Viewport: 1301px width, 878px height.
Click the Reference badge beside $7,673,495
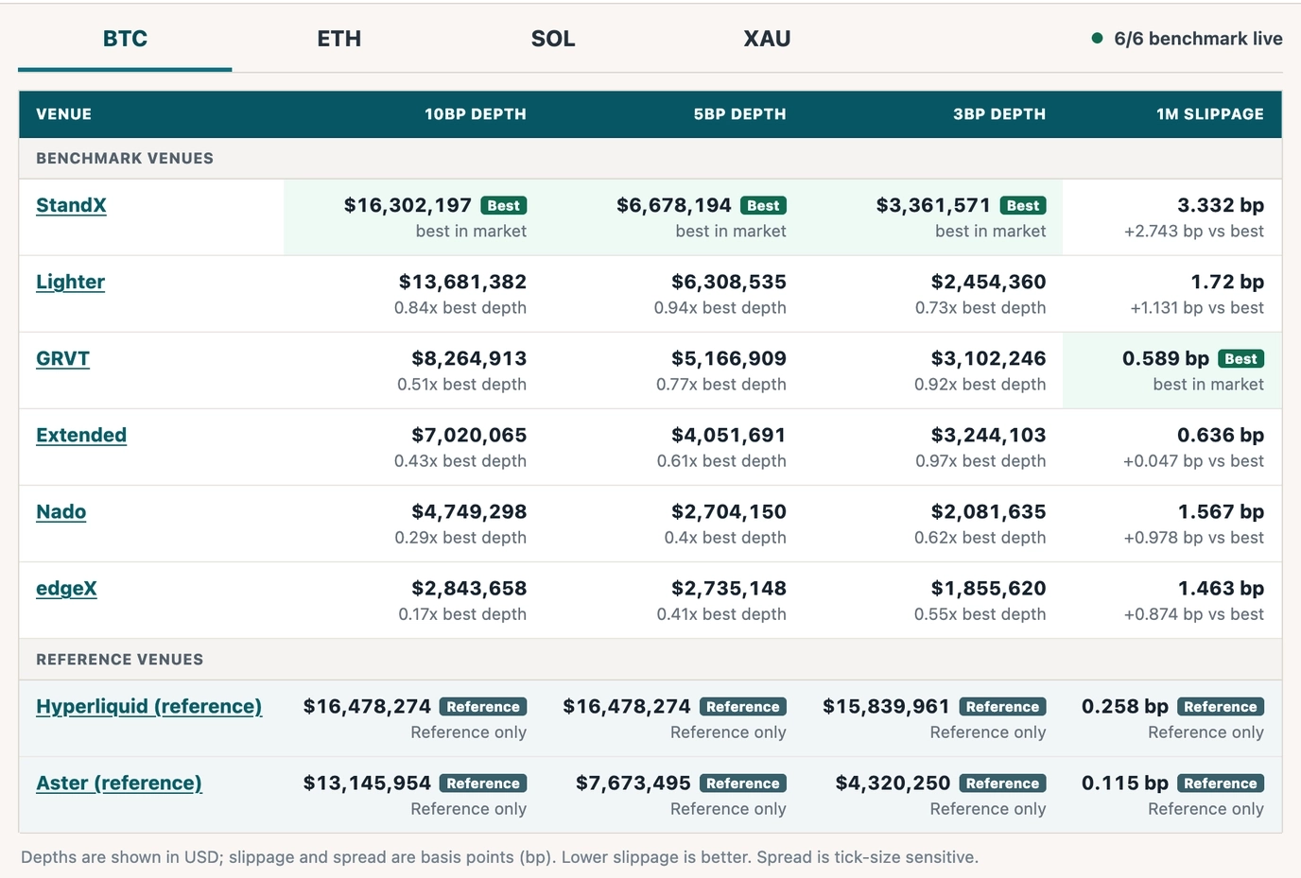point(743,783)
